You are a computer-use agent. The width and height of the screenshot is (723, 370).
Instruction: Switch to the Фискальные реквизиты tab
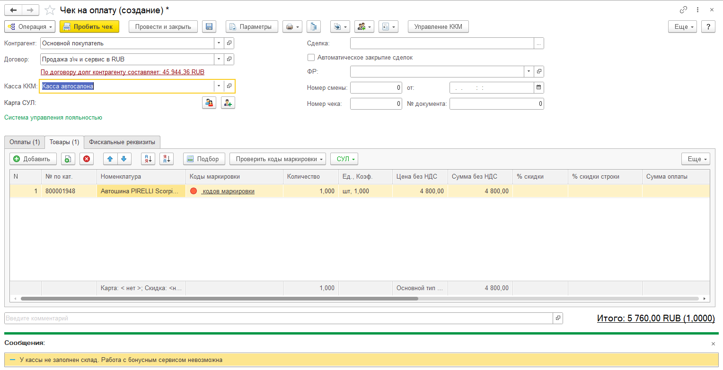[122, 142]
